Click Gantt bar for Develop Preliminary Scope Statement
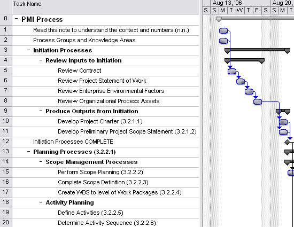Viewport: 294px width, 227px height. point(283,132)
